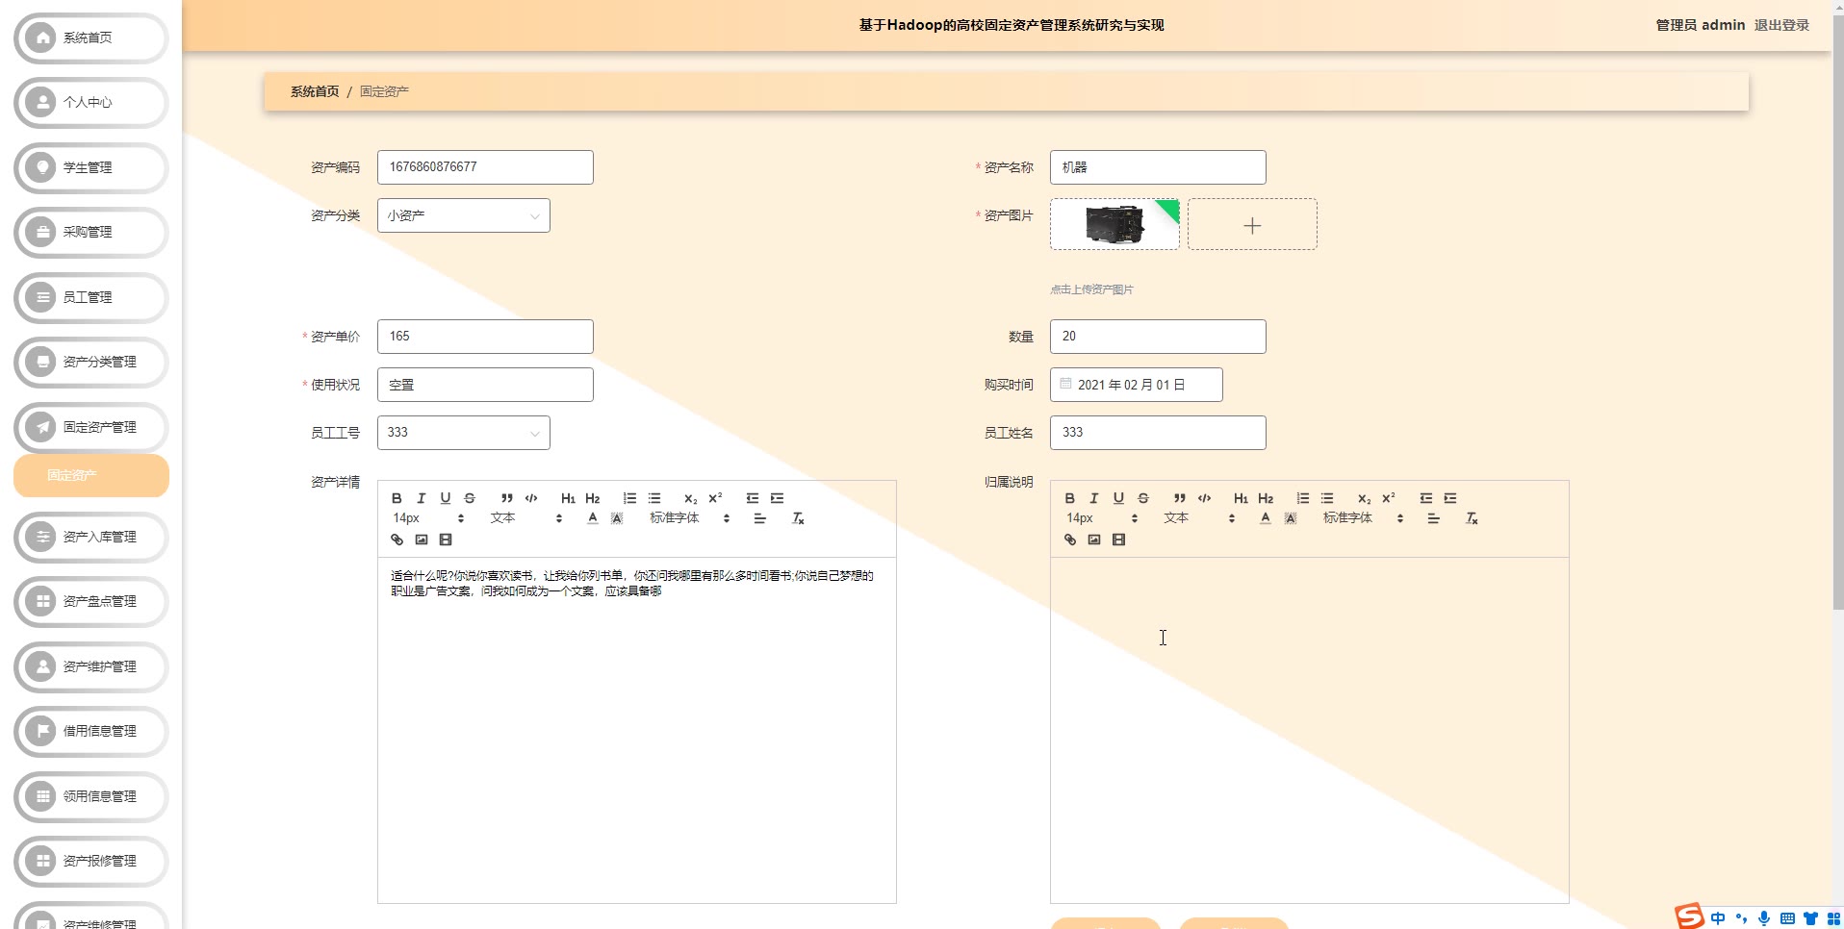Open text alignment dropdown in 资产详情 editor

[759, 518]
